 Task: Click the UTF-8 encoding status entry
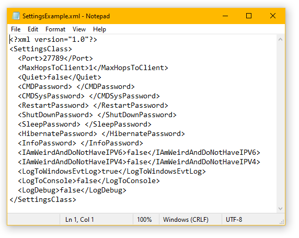(234, 220)
